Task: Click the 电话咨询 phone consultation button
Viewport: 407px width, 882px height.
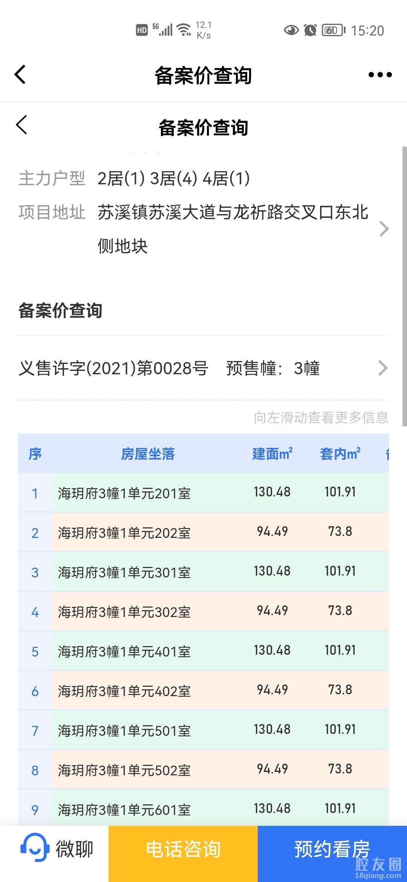Action: click(183, 850)
